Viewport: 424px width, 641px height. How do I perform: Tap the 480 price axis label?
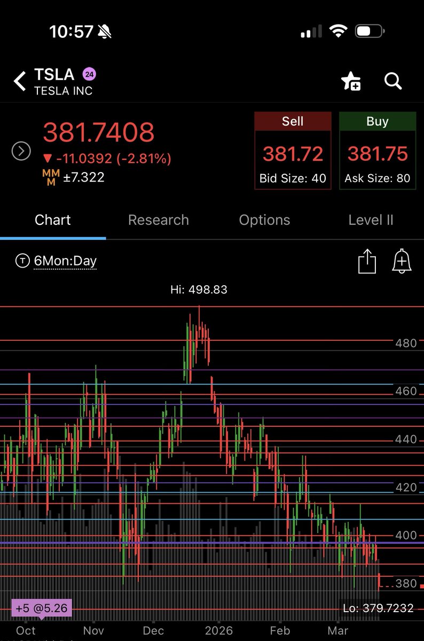[x=406, y=343]
